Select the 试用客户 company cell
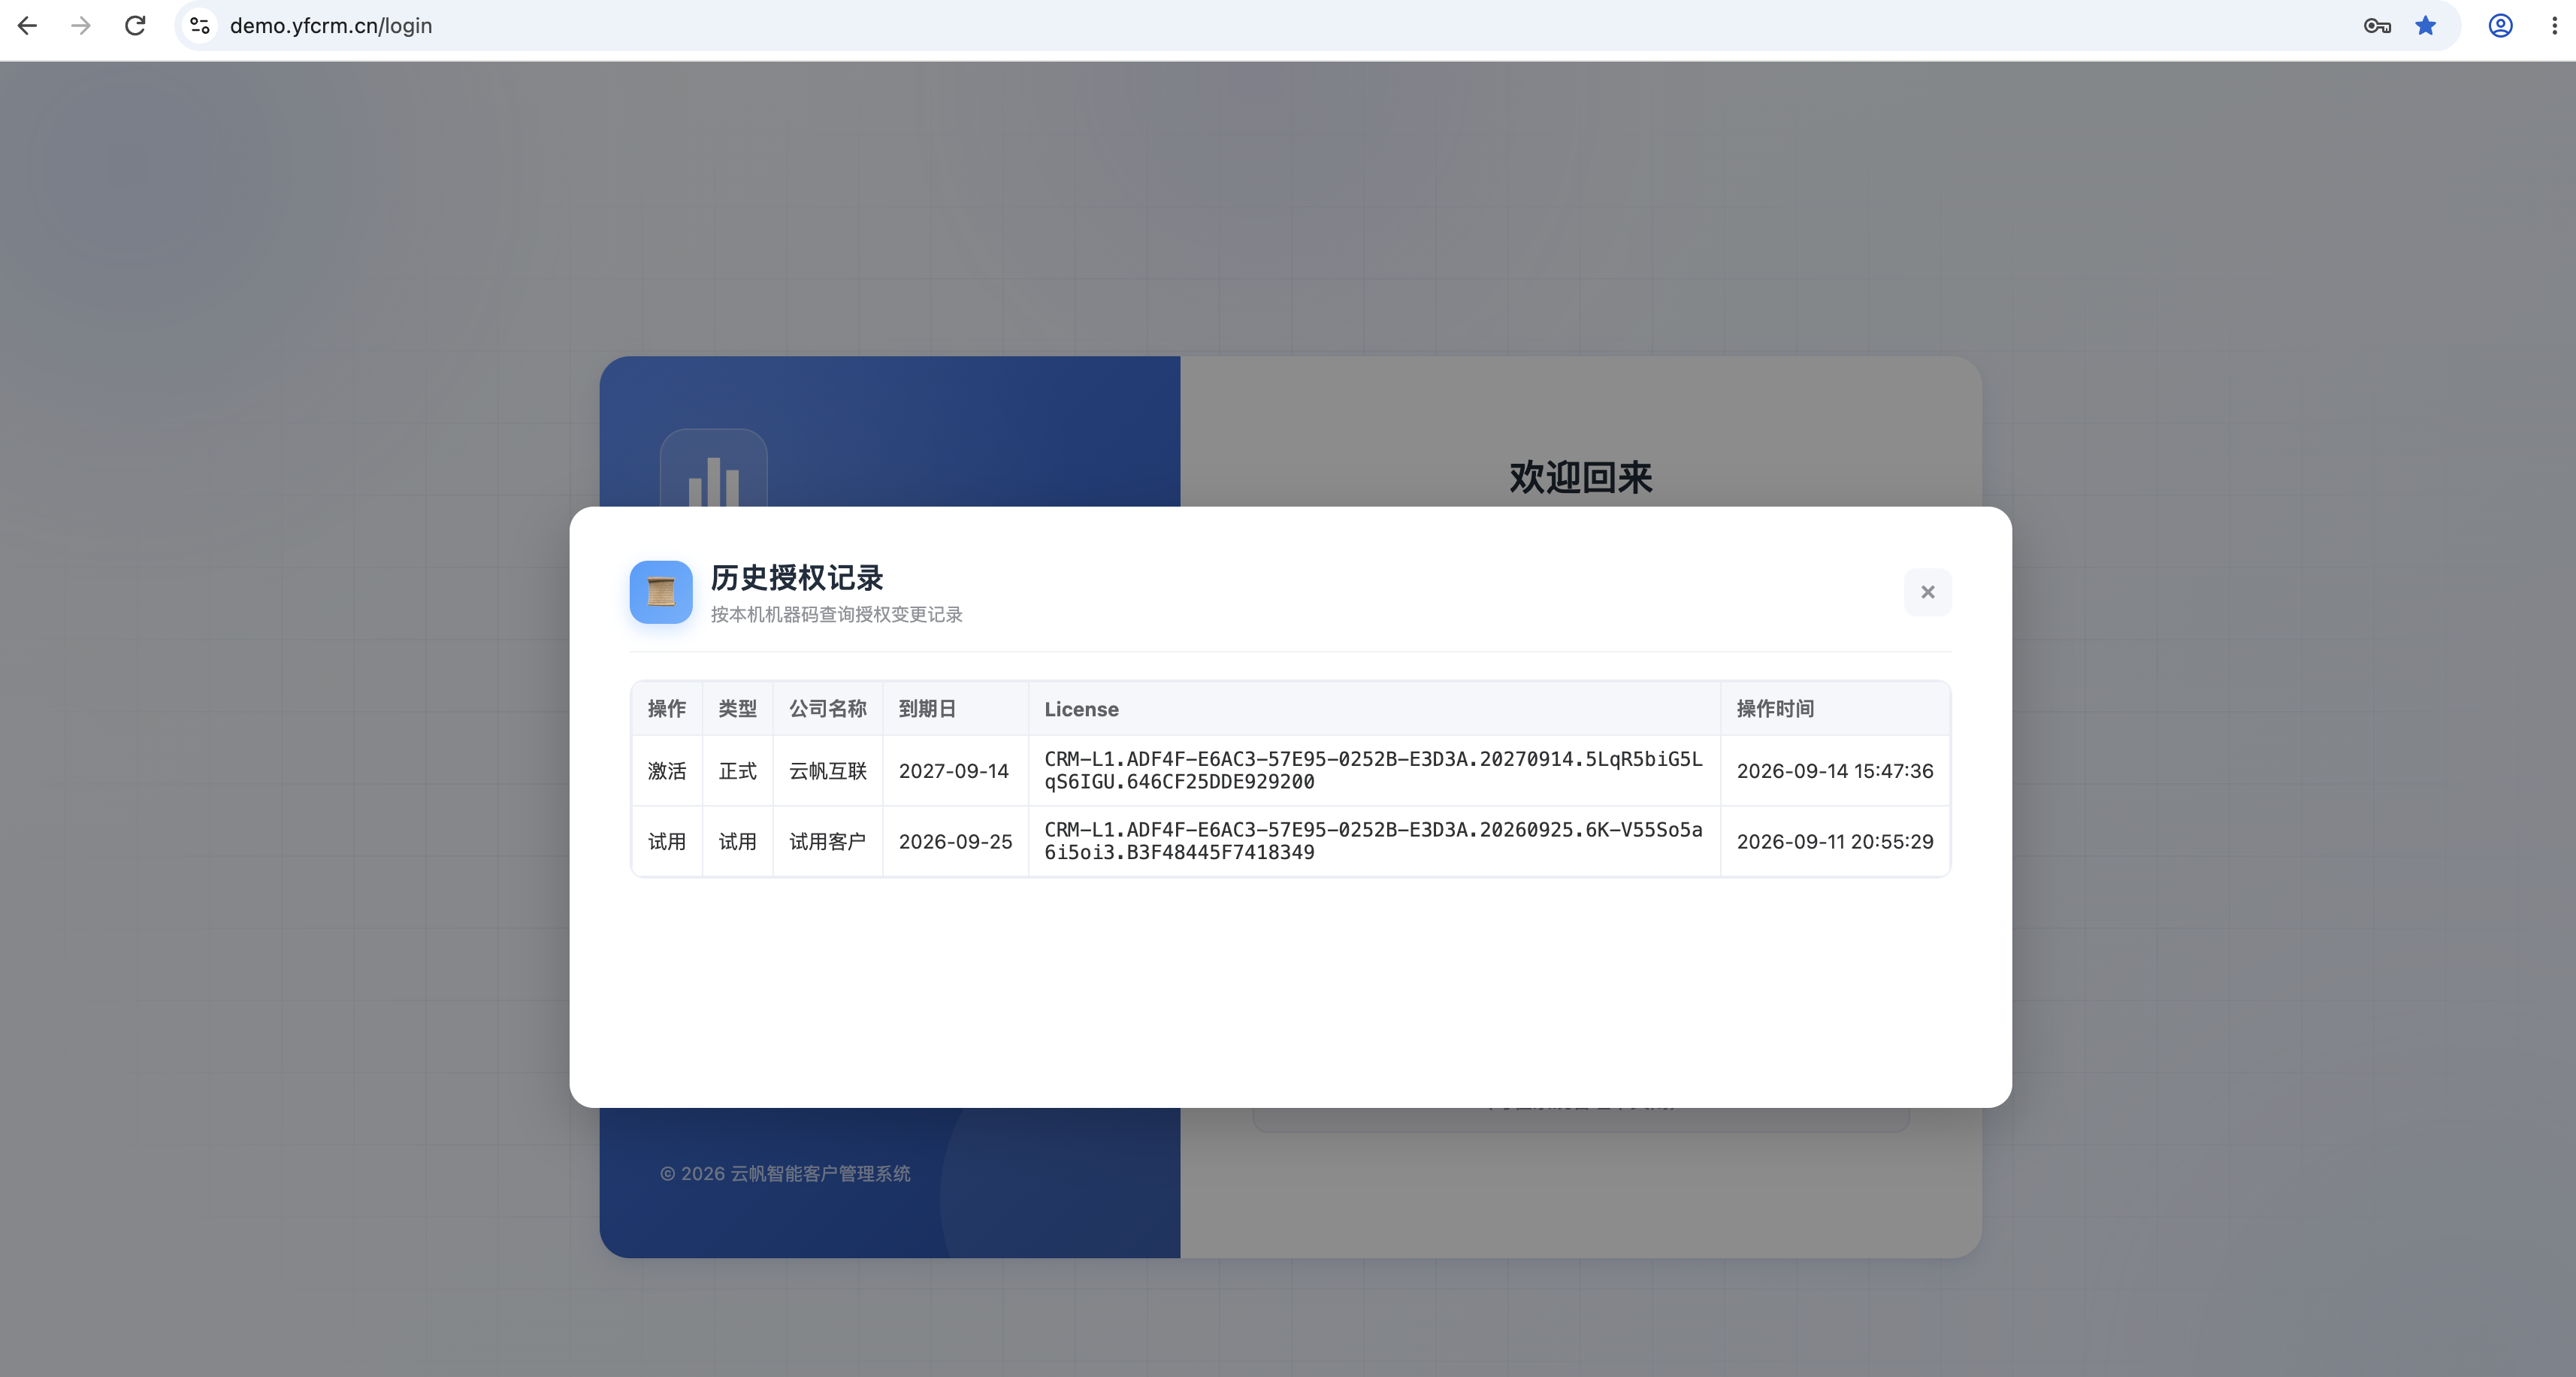 (x=828, y=842)
